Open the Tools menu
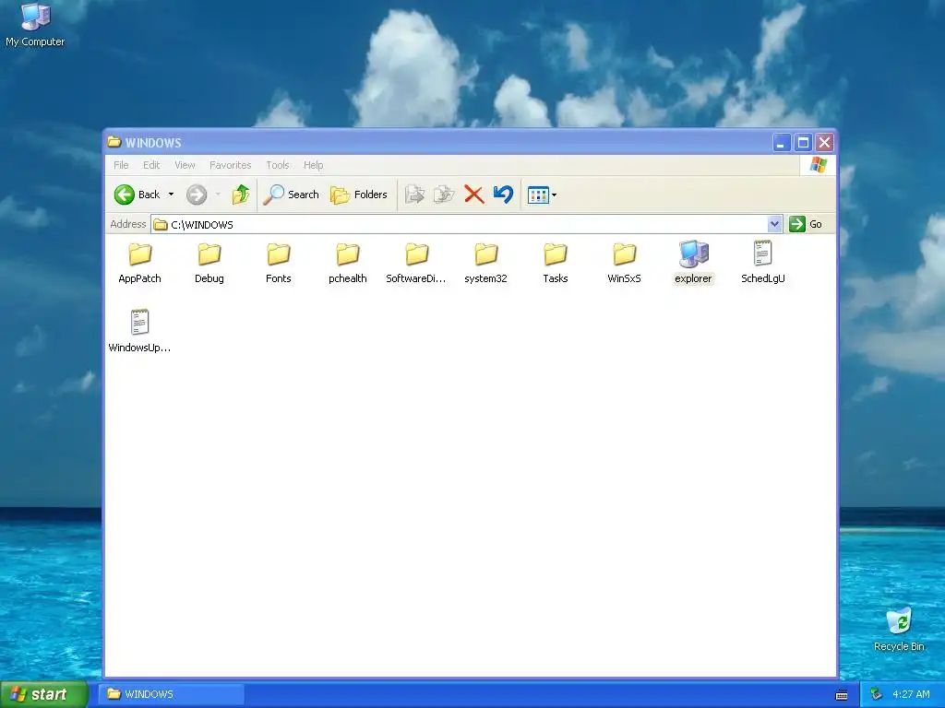The height and width of the screenshot is (708, 945). pyautogui.click(x=278, y=165)
